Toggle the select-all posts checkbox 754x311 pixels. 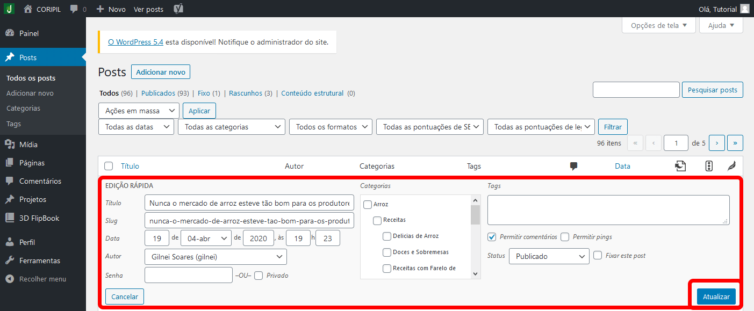[x=109, y=166]
